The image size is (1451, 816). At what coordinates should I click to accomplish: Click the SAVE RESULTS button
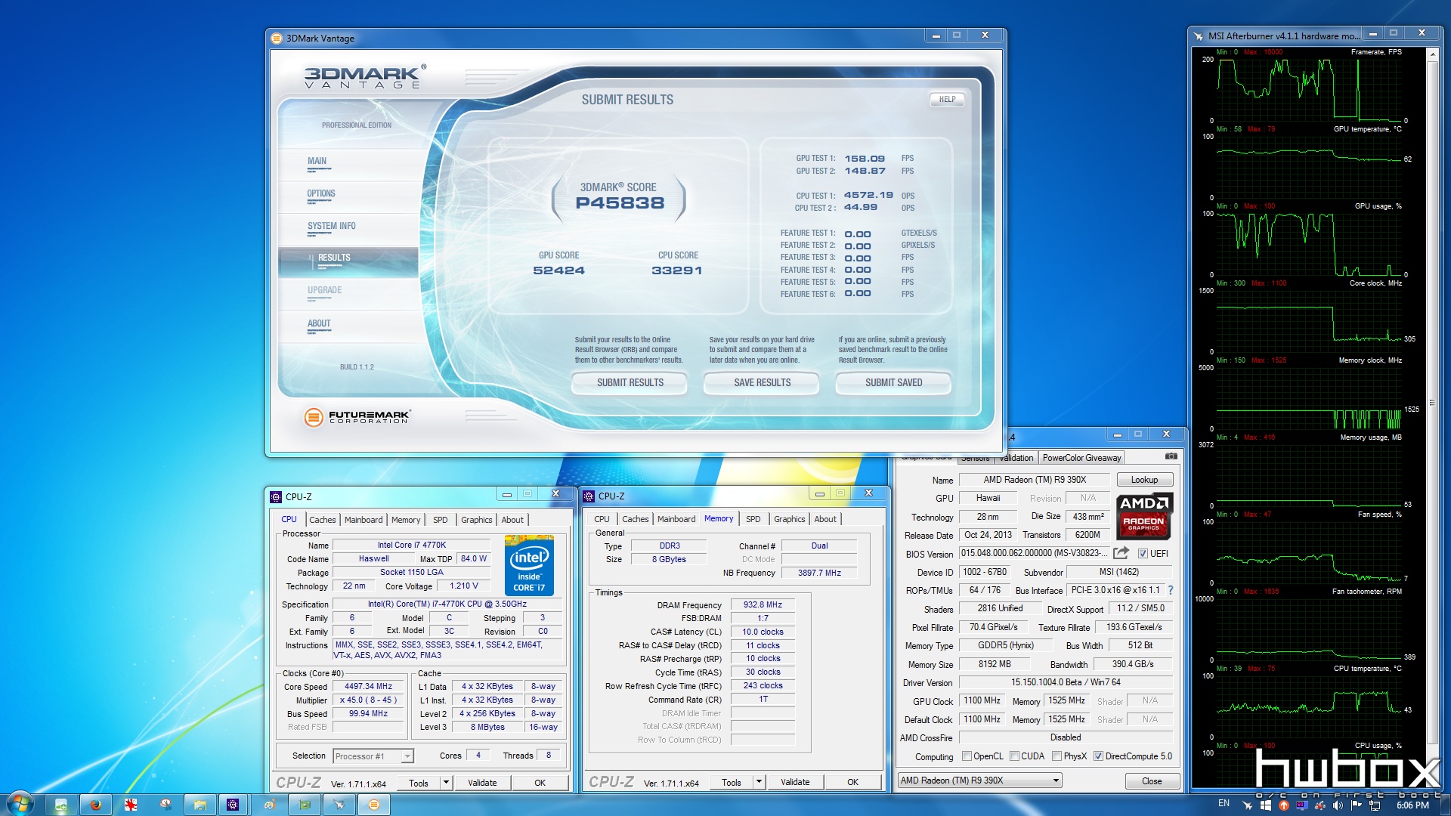[762, 383]
